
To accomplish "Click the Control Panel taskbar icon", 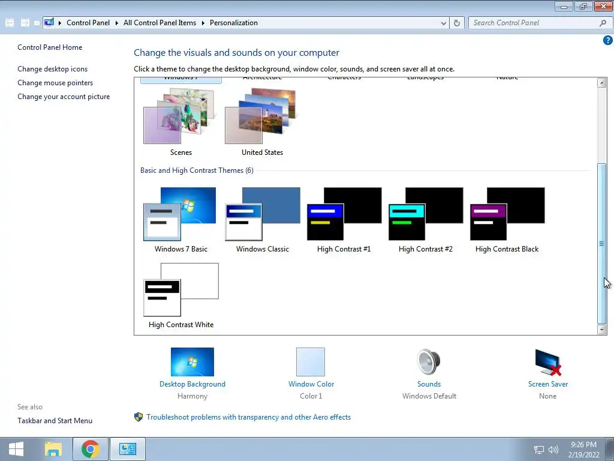I will click(x=128, y=449).
